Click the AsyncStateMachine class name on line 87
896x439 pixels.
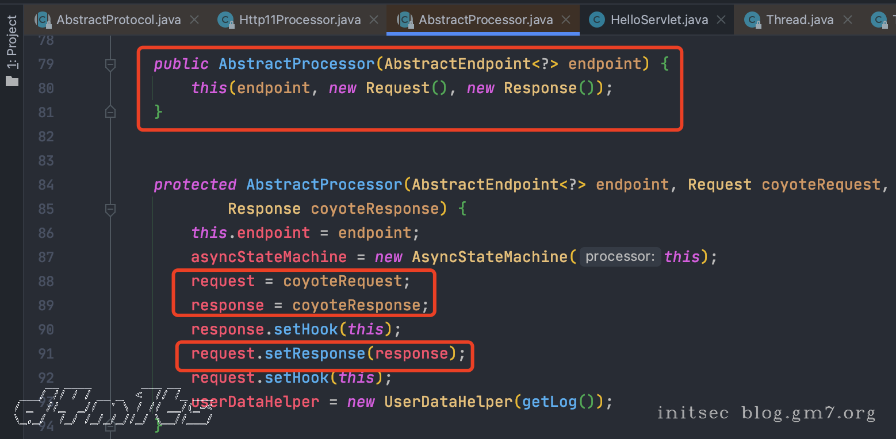(490, 257)
